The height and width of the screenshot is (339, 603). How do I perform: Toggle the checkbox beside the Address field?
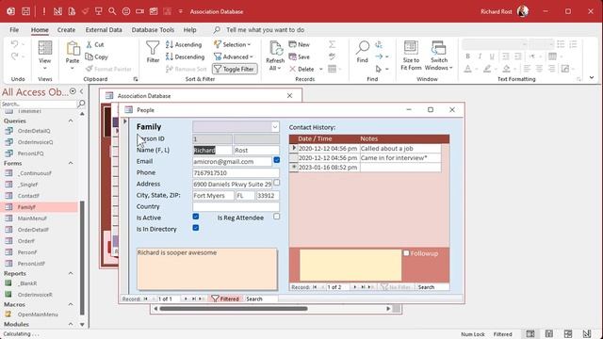276,183
